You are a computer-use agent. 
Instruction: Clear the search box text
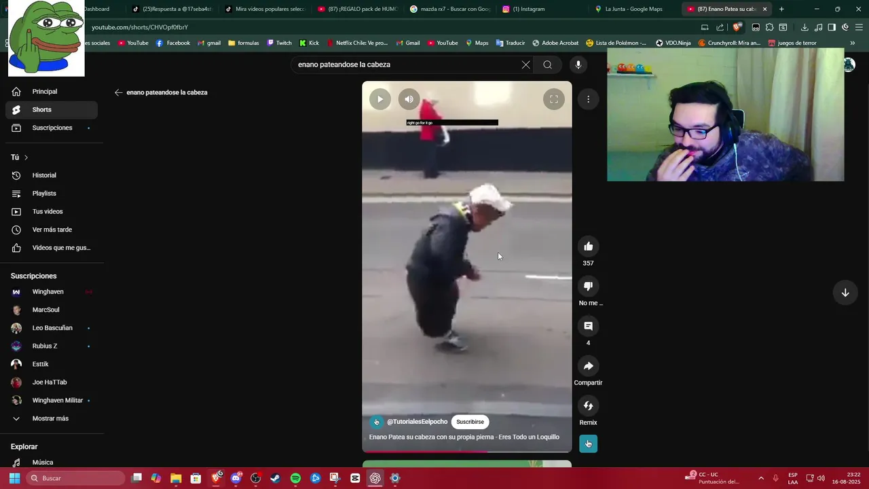[525, 65]
